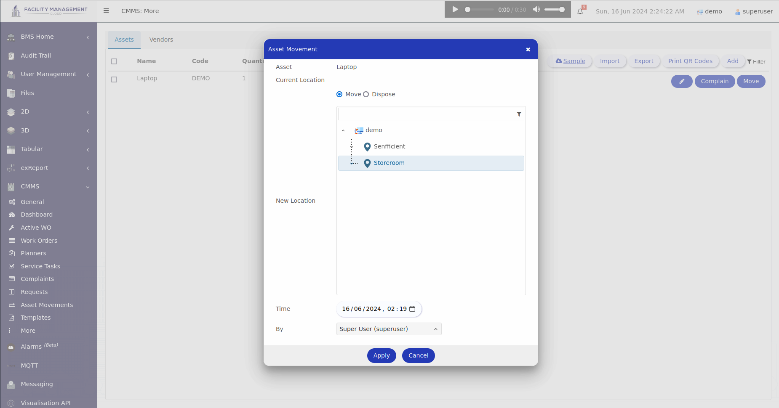
Task: Switch to the Vendors tab
Action: [161, 40]
